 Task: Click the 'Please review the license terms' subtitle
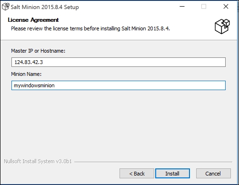tap(90, 28)
